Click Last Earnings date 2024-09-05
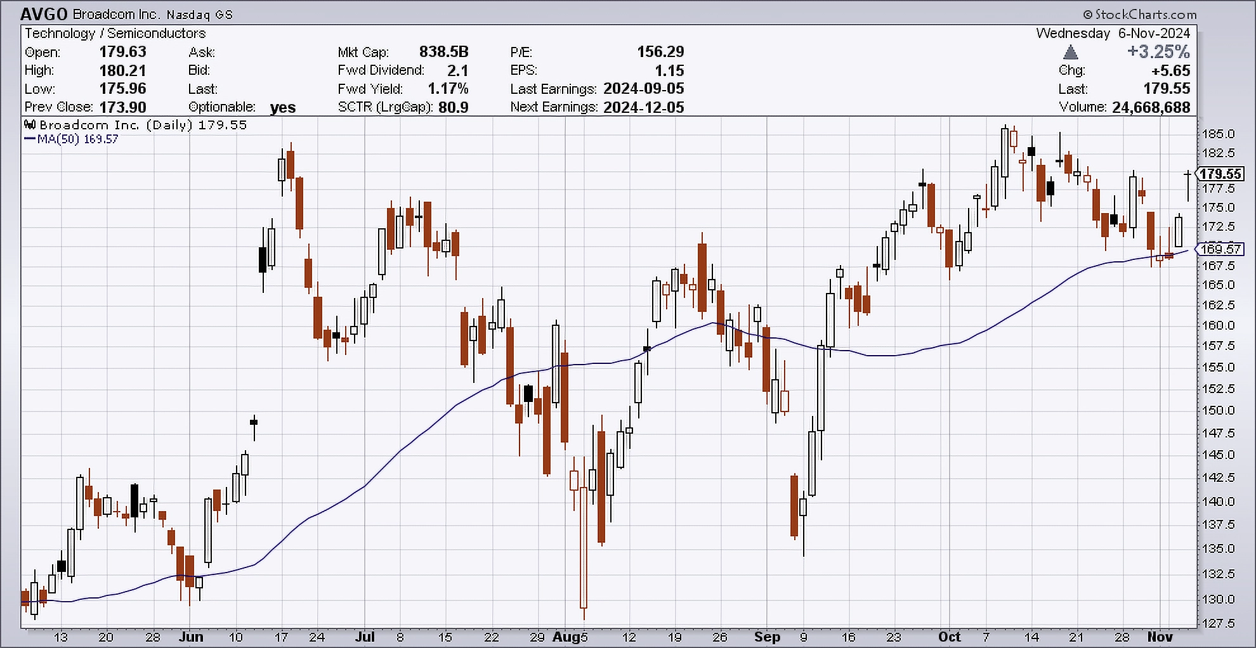The width and height of the screenshot is (1256, 648). pos(644,89)
